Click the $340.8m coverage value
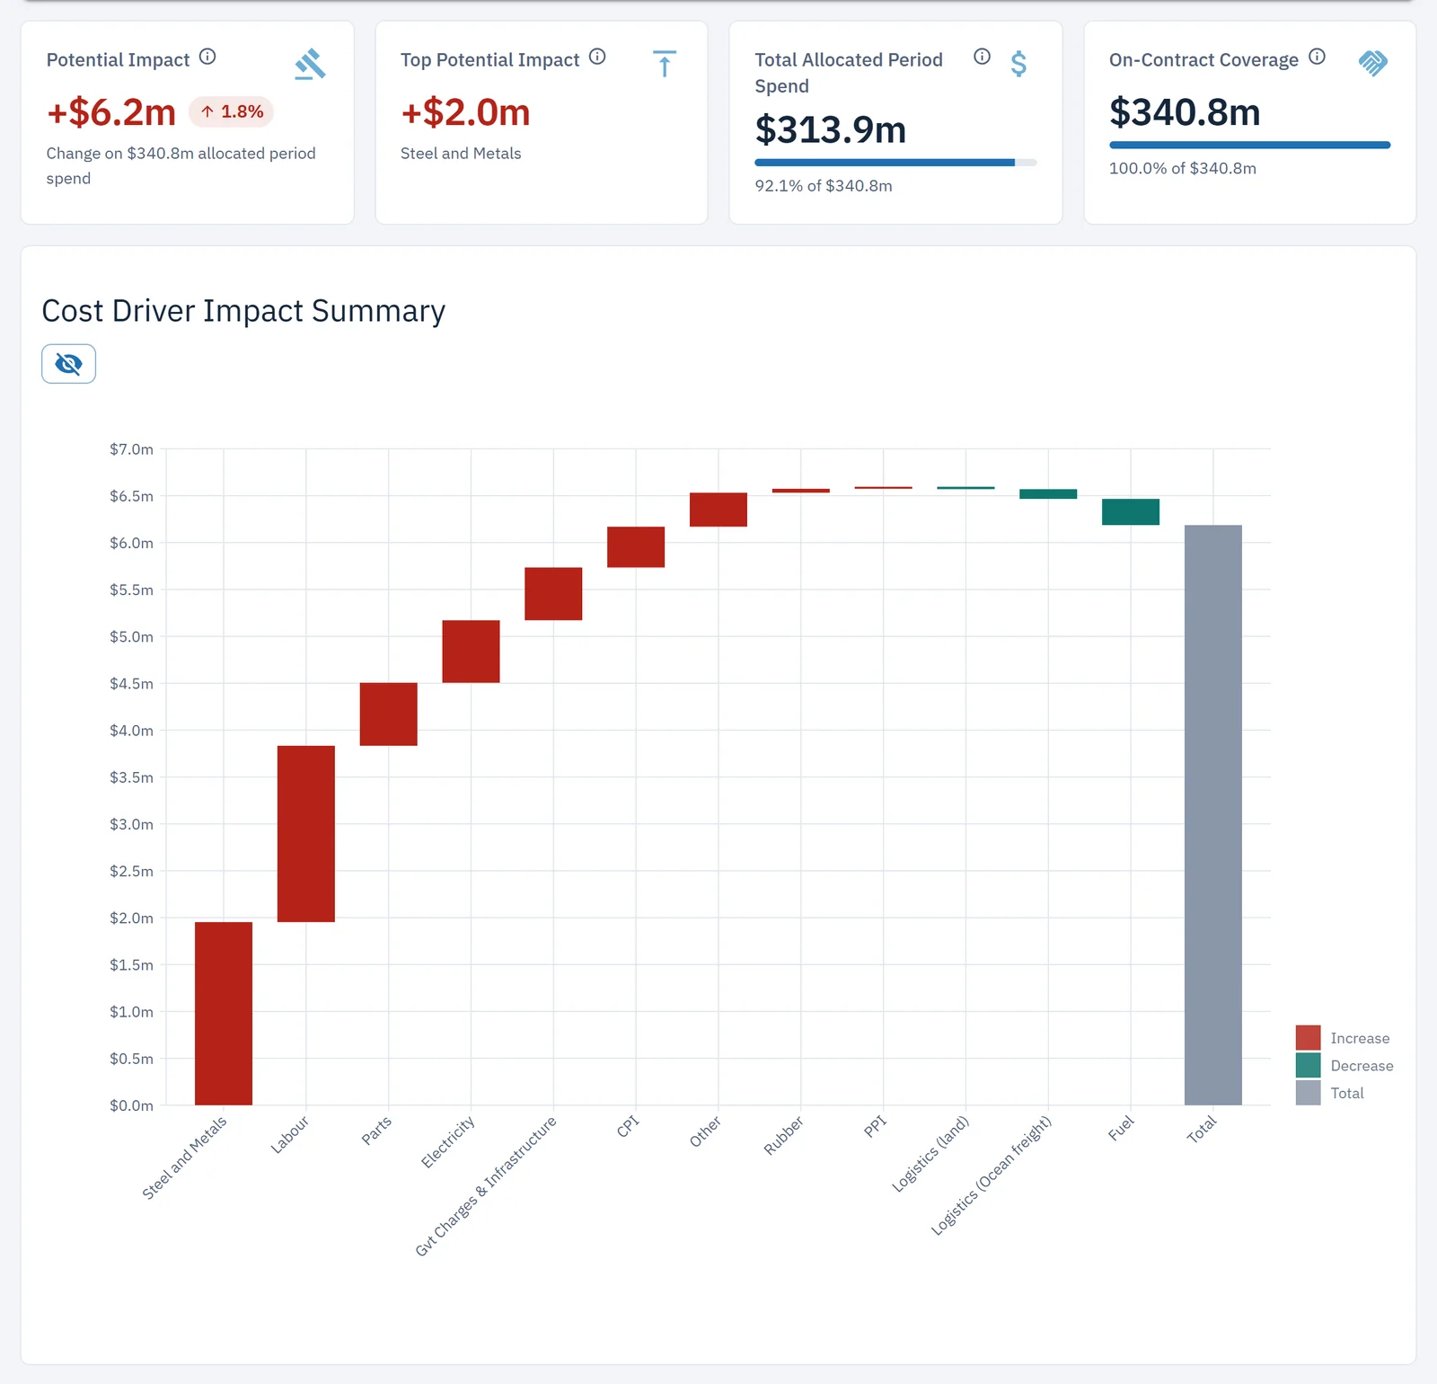 [1185, 112]
